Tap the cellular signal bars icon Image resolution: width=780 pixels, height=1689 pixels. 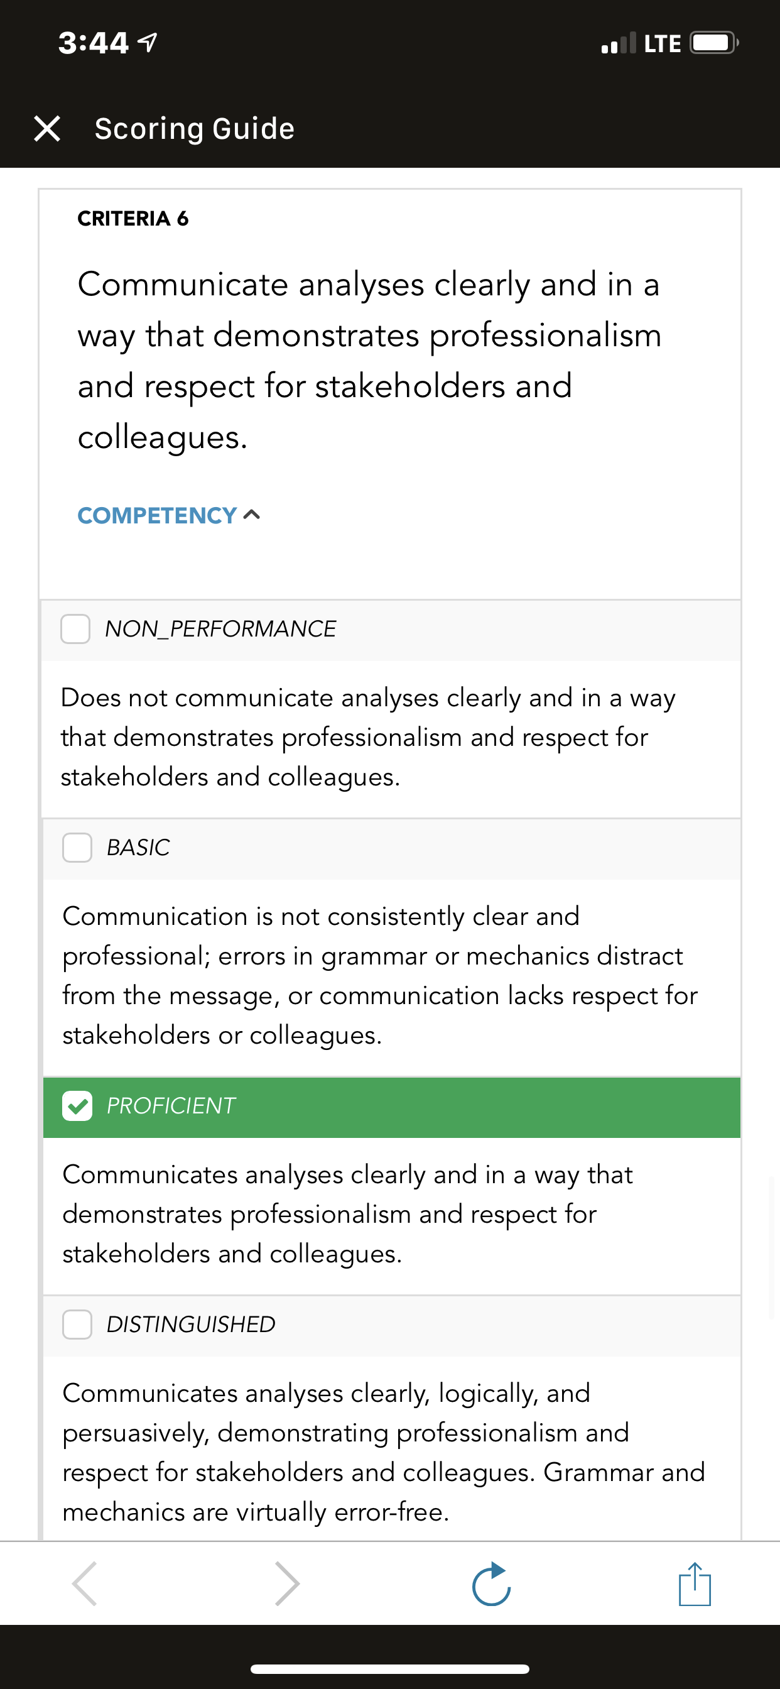coord(618,43)
